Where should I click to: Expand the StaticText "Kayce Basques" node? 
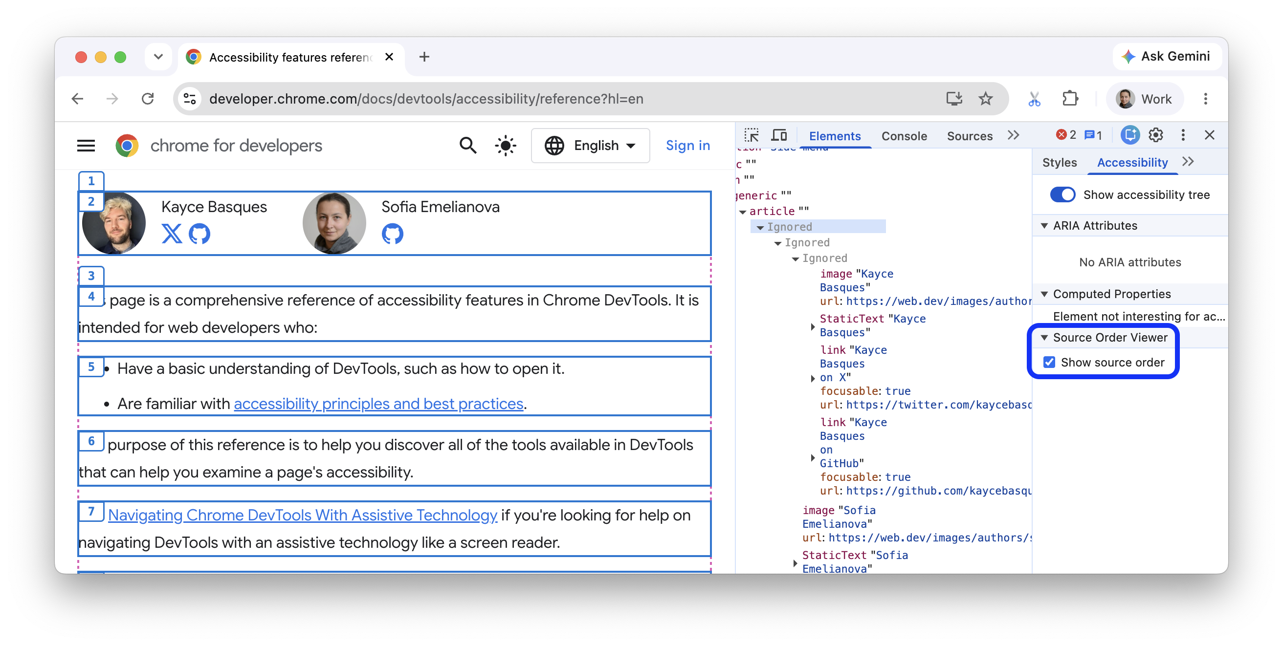click(812, 326)
